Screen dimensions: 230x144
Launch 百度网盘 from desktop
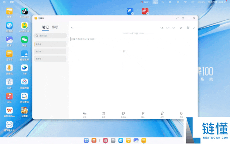[24, 83]
